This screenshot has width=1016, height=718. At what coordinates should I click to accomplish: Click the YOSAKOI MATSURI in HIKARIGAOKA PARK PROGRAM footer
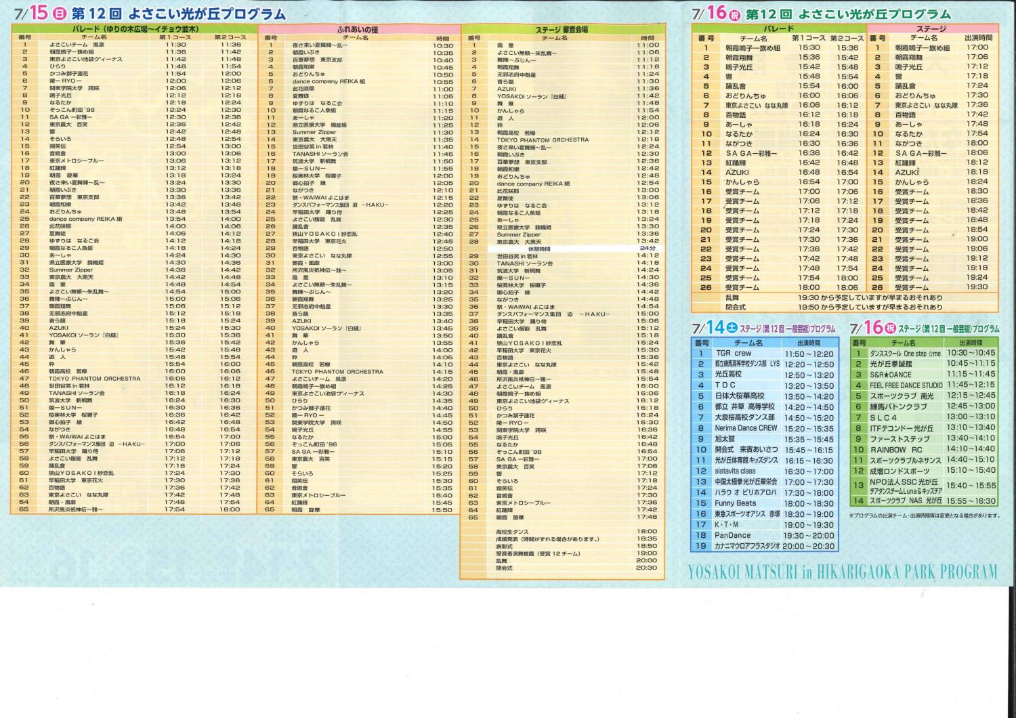[843, 572]
